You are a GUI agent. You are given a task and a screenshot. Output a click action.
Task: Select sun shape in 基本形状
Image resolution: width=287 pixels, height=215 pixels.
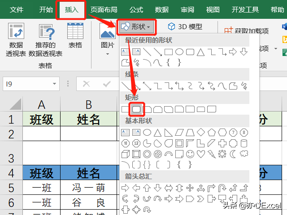[222, 154]
